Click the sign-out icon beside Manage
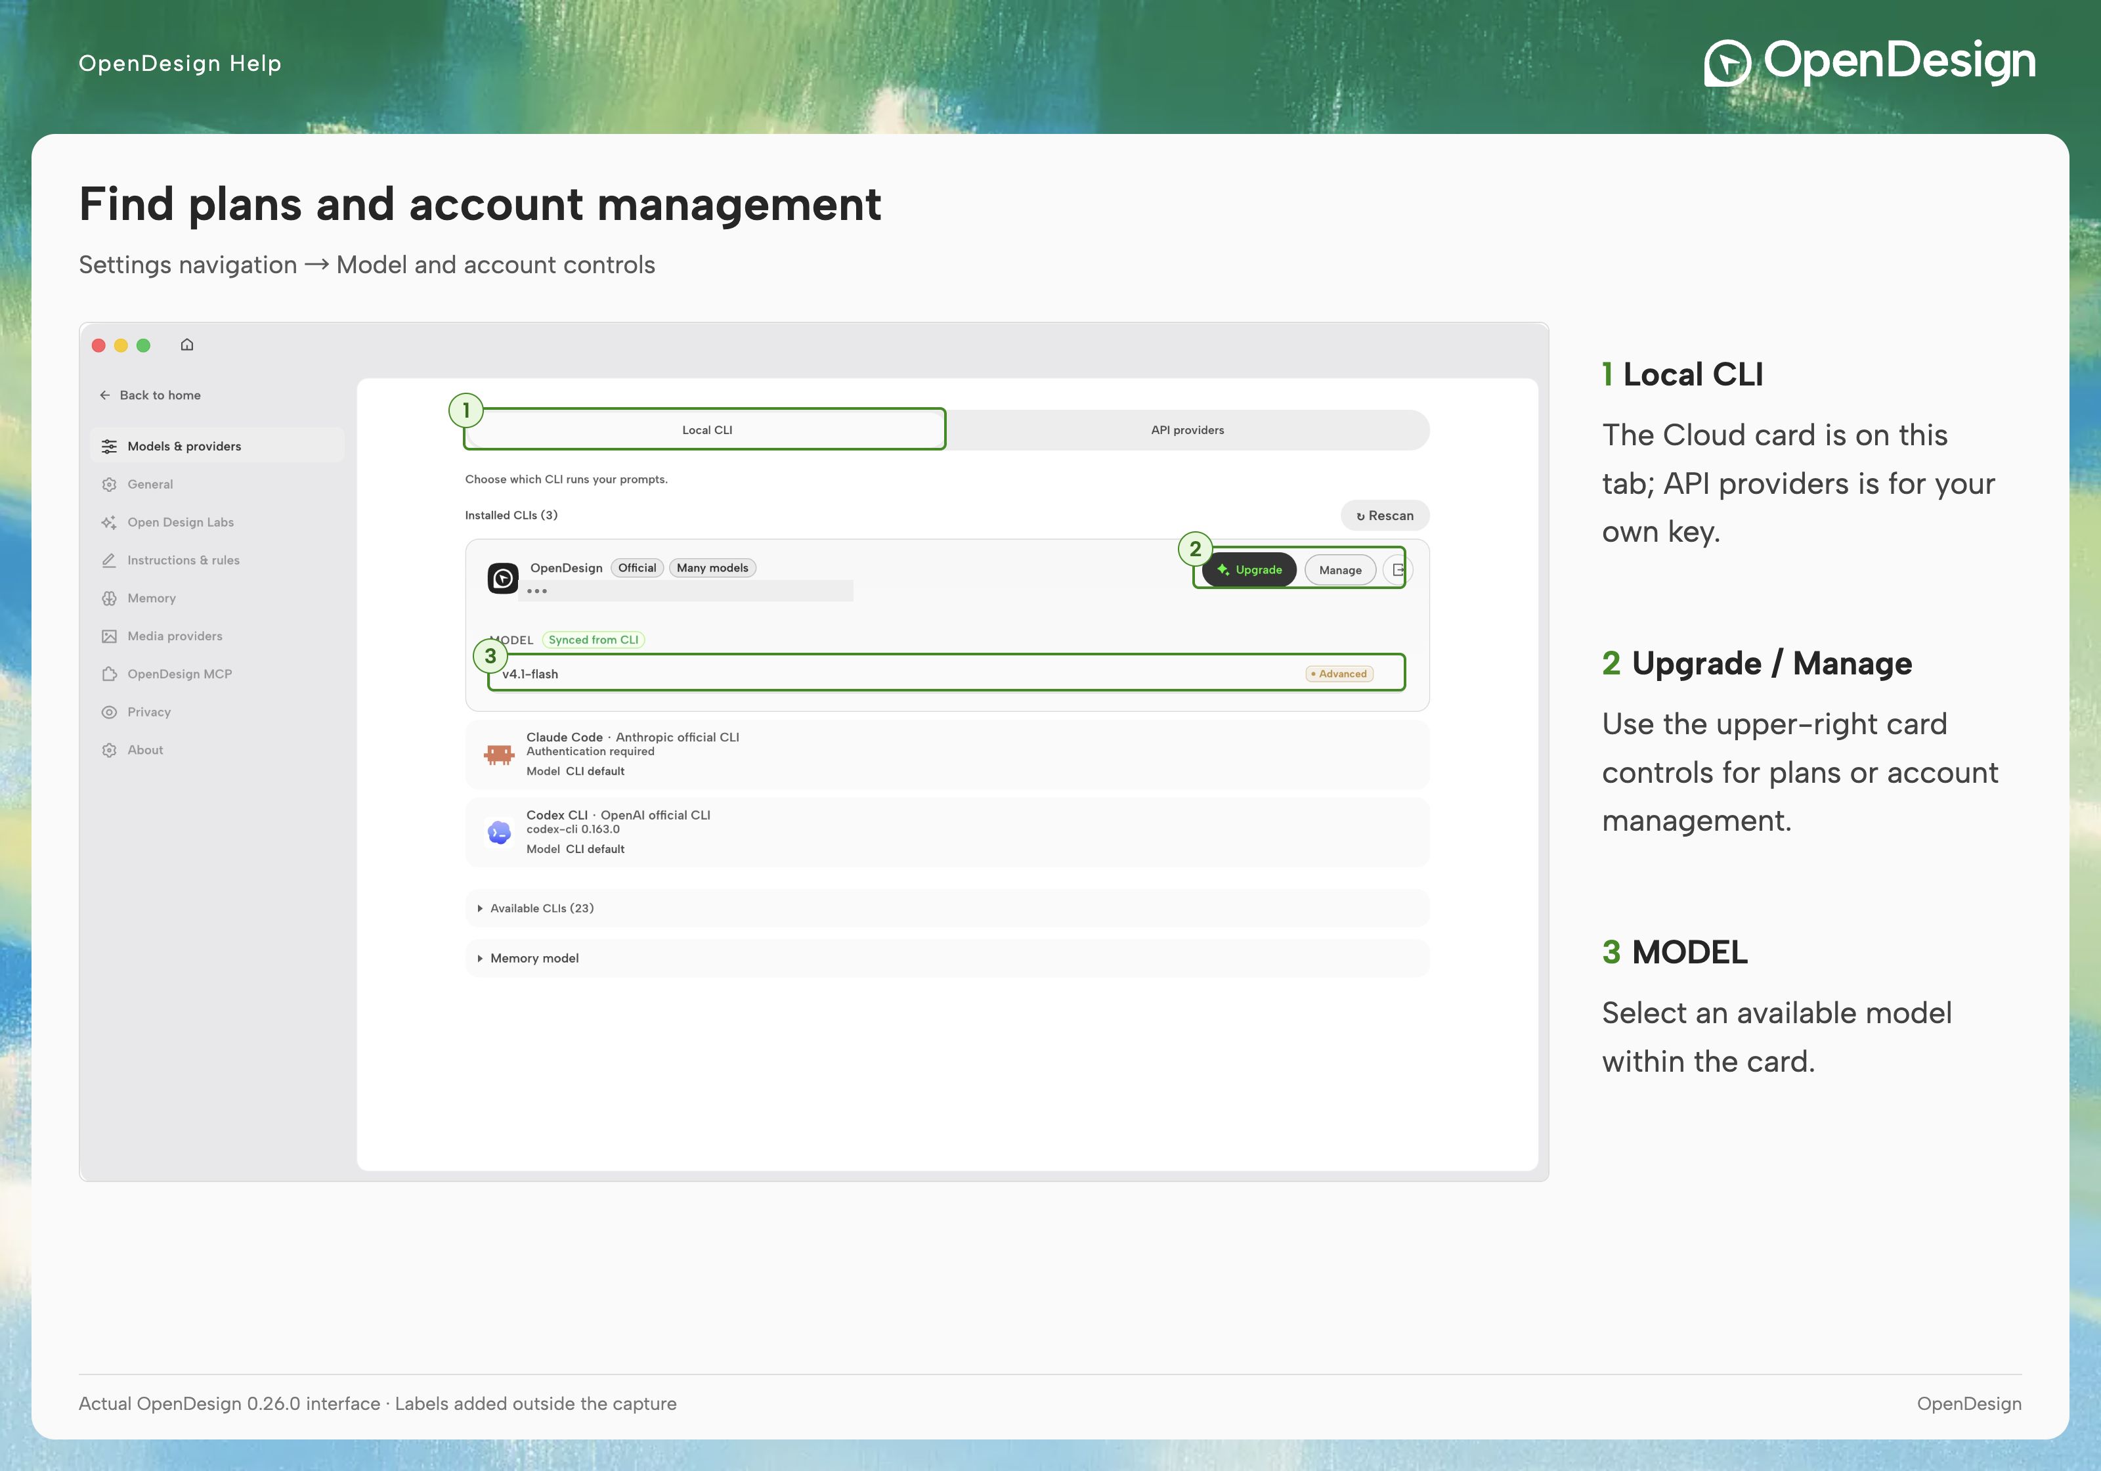The image size is (2101, 1471). pos(1397,569)
